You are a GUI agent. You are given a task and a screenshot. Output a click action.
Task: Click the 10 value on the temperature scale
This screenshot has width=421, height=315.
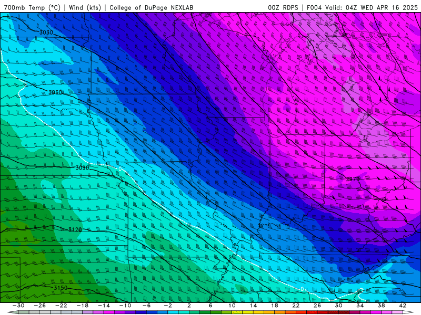[232, 306]
